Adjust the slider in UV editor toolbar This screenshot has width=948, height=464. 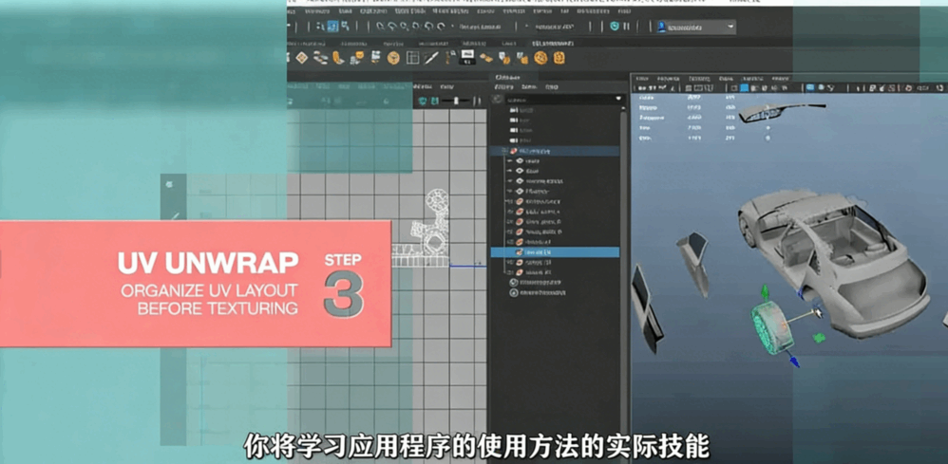(x=457, y=101)
